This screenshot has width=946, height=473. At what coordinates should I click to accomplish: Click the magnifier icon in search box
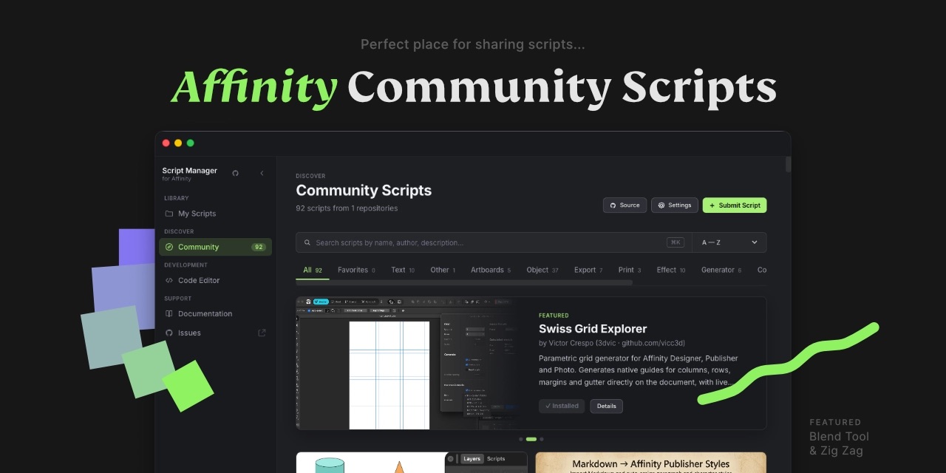click(307, 242)
